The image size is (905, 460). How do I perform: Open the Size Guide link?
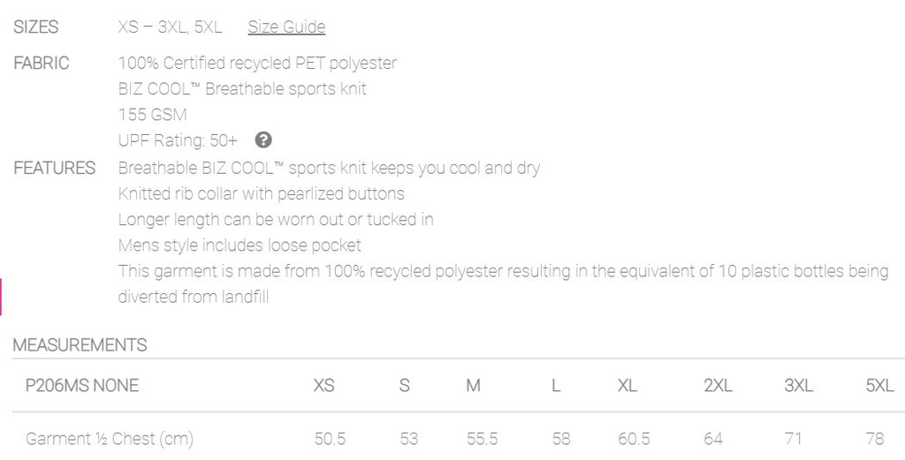pos(286,26)
